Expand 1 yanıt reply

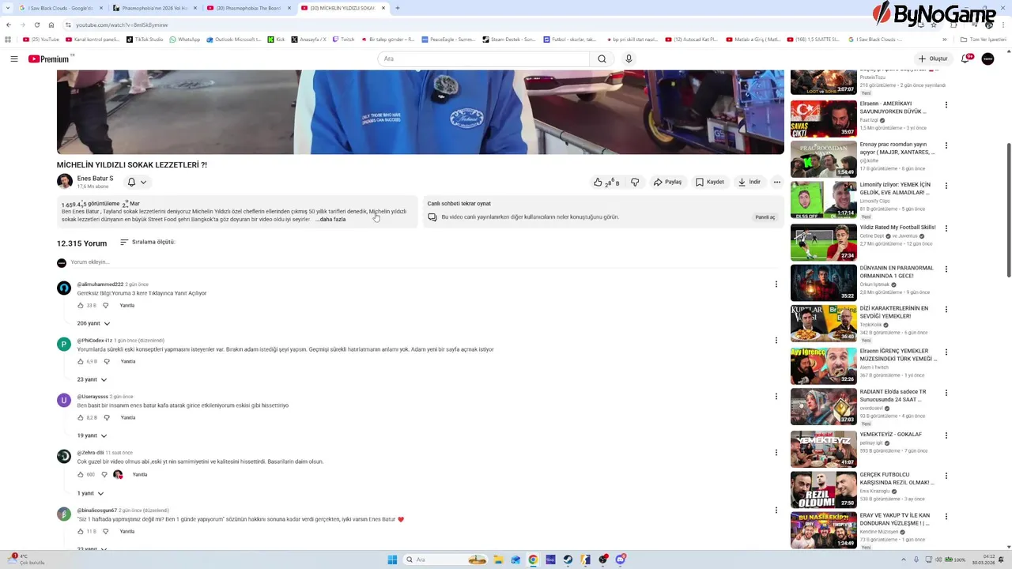[90, 493]
